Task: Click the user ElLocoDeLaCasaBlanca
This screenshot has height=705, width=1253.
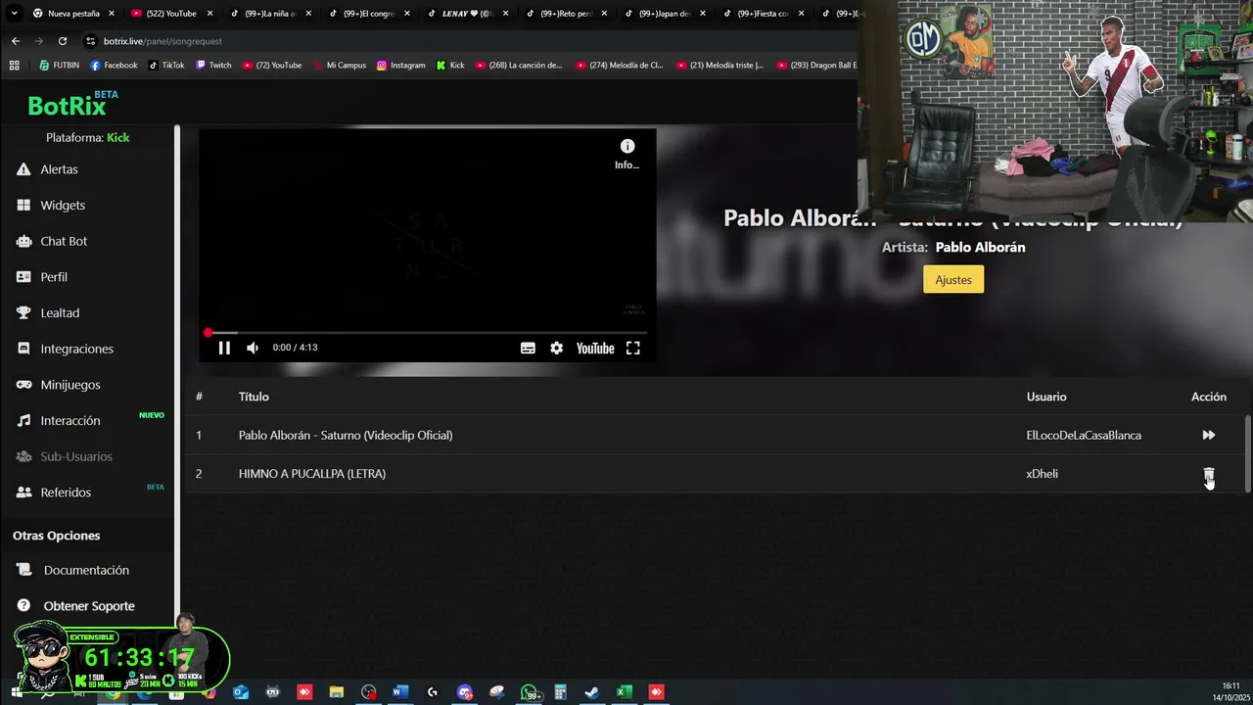Action: [1084, 435]
